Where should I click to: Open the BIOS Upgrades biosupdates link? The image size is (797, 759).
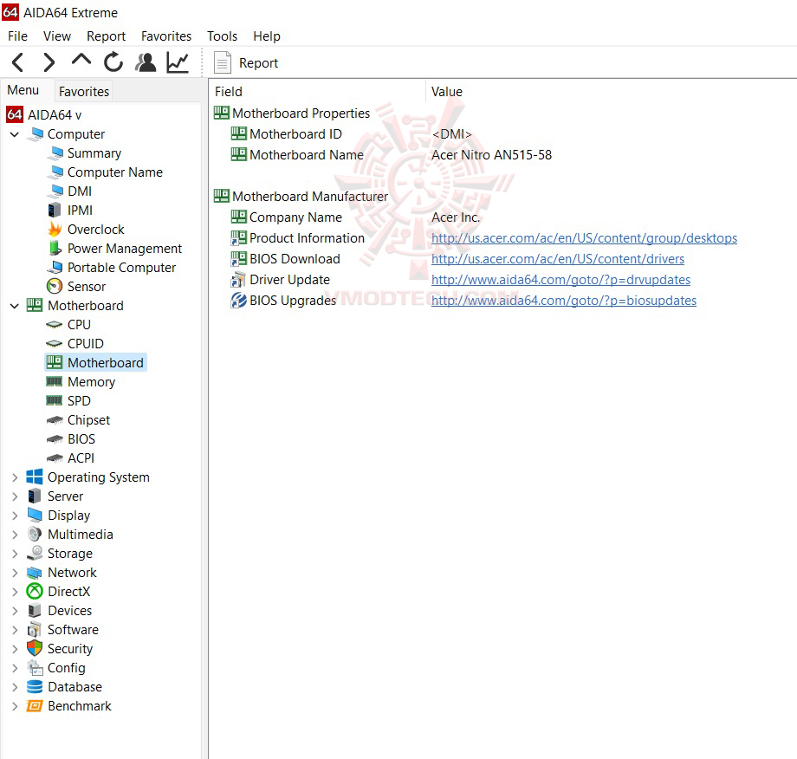564,301
